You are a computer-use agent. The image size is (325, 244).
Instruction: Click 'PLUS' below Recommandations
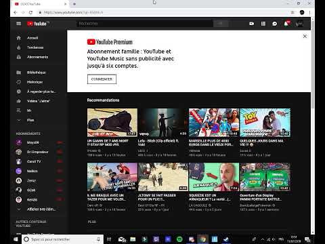pos(92,222)
